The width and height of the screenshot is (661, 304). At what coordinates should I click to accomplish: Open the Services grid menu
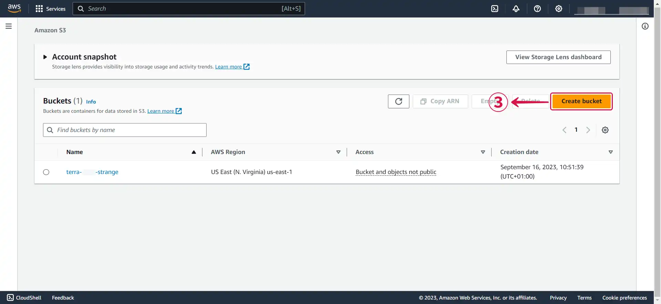[51, 9]
